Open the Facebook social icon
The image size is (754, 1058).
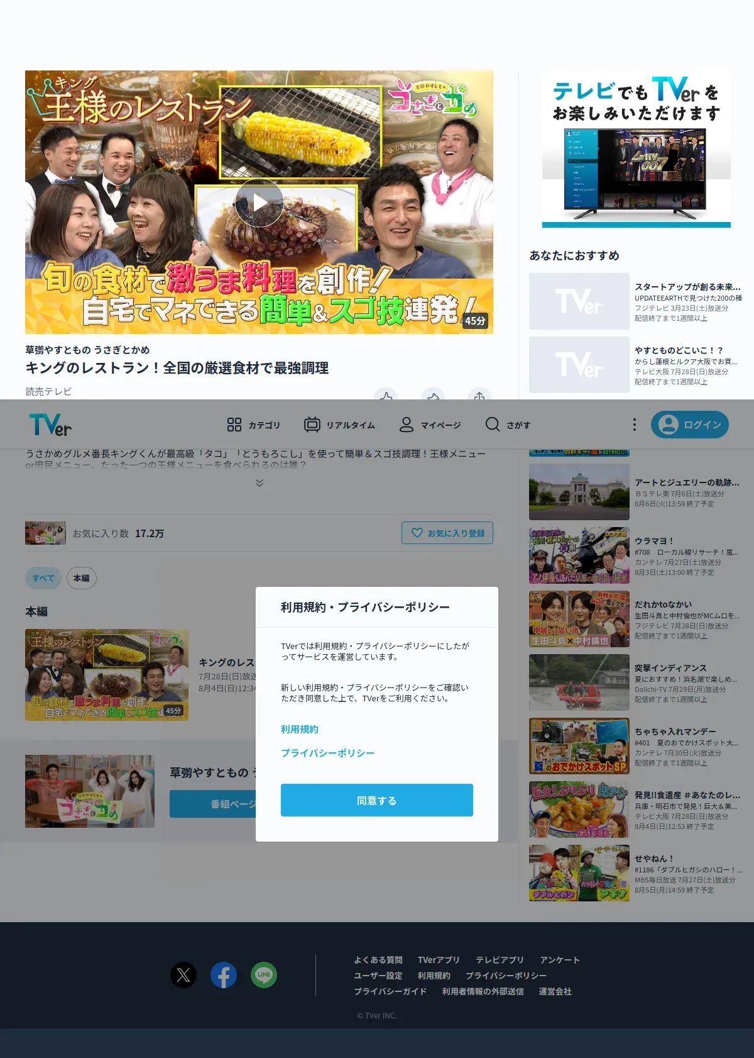(224, 975)
